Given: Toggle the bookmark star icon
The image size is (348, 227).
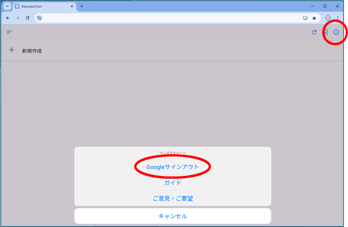Looking at the screenshot, I should coord(314,18).
